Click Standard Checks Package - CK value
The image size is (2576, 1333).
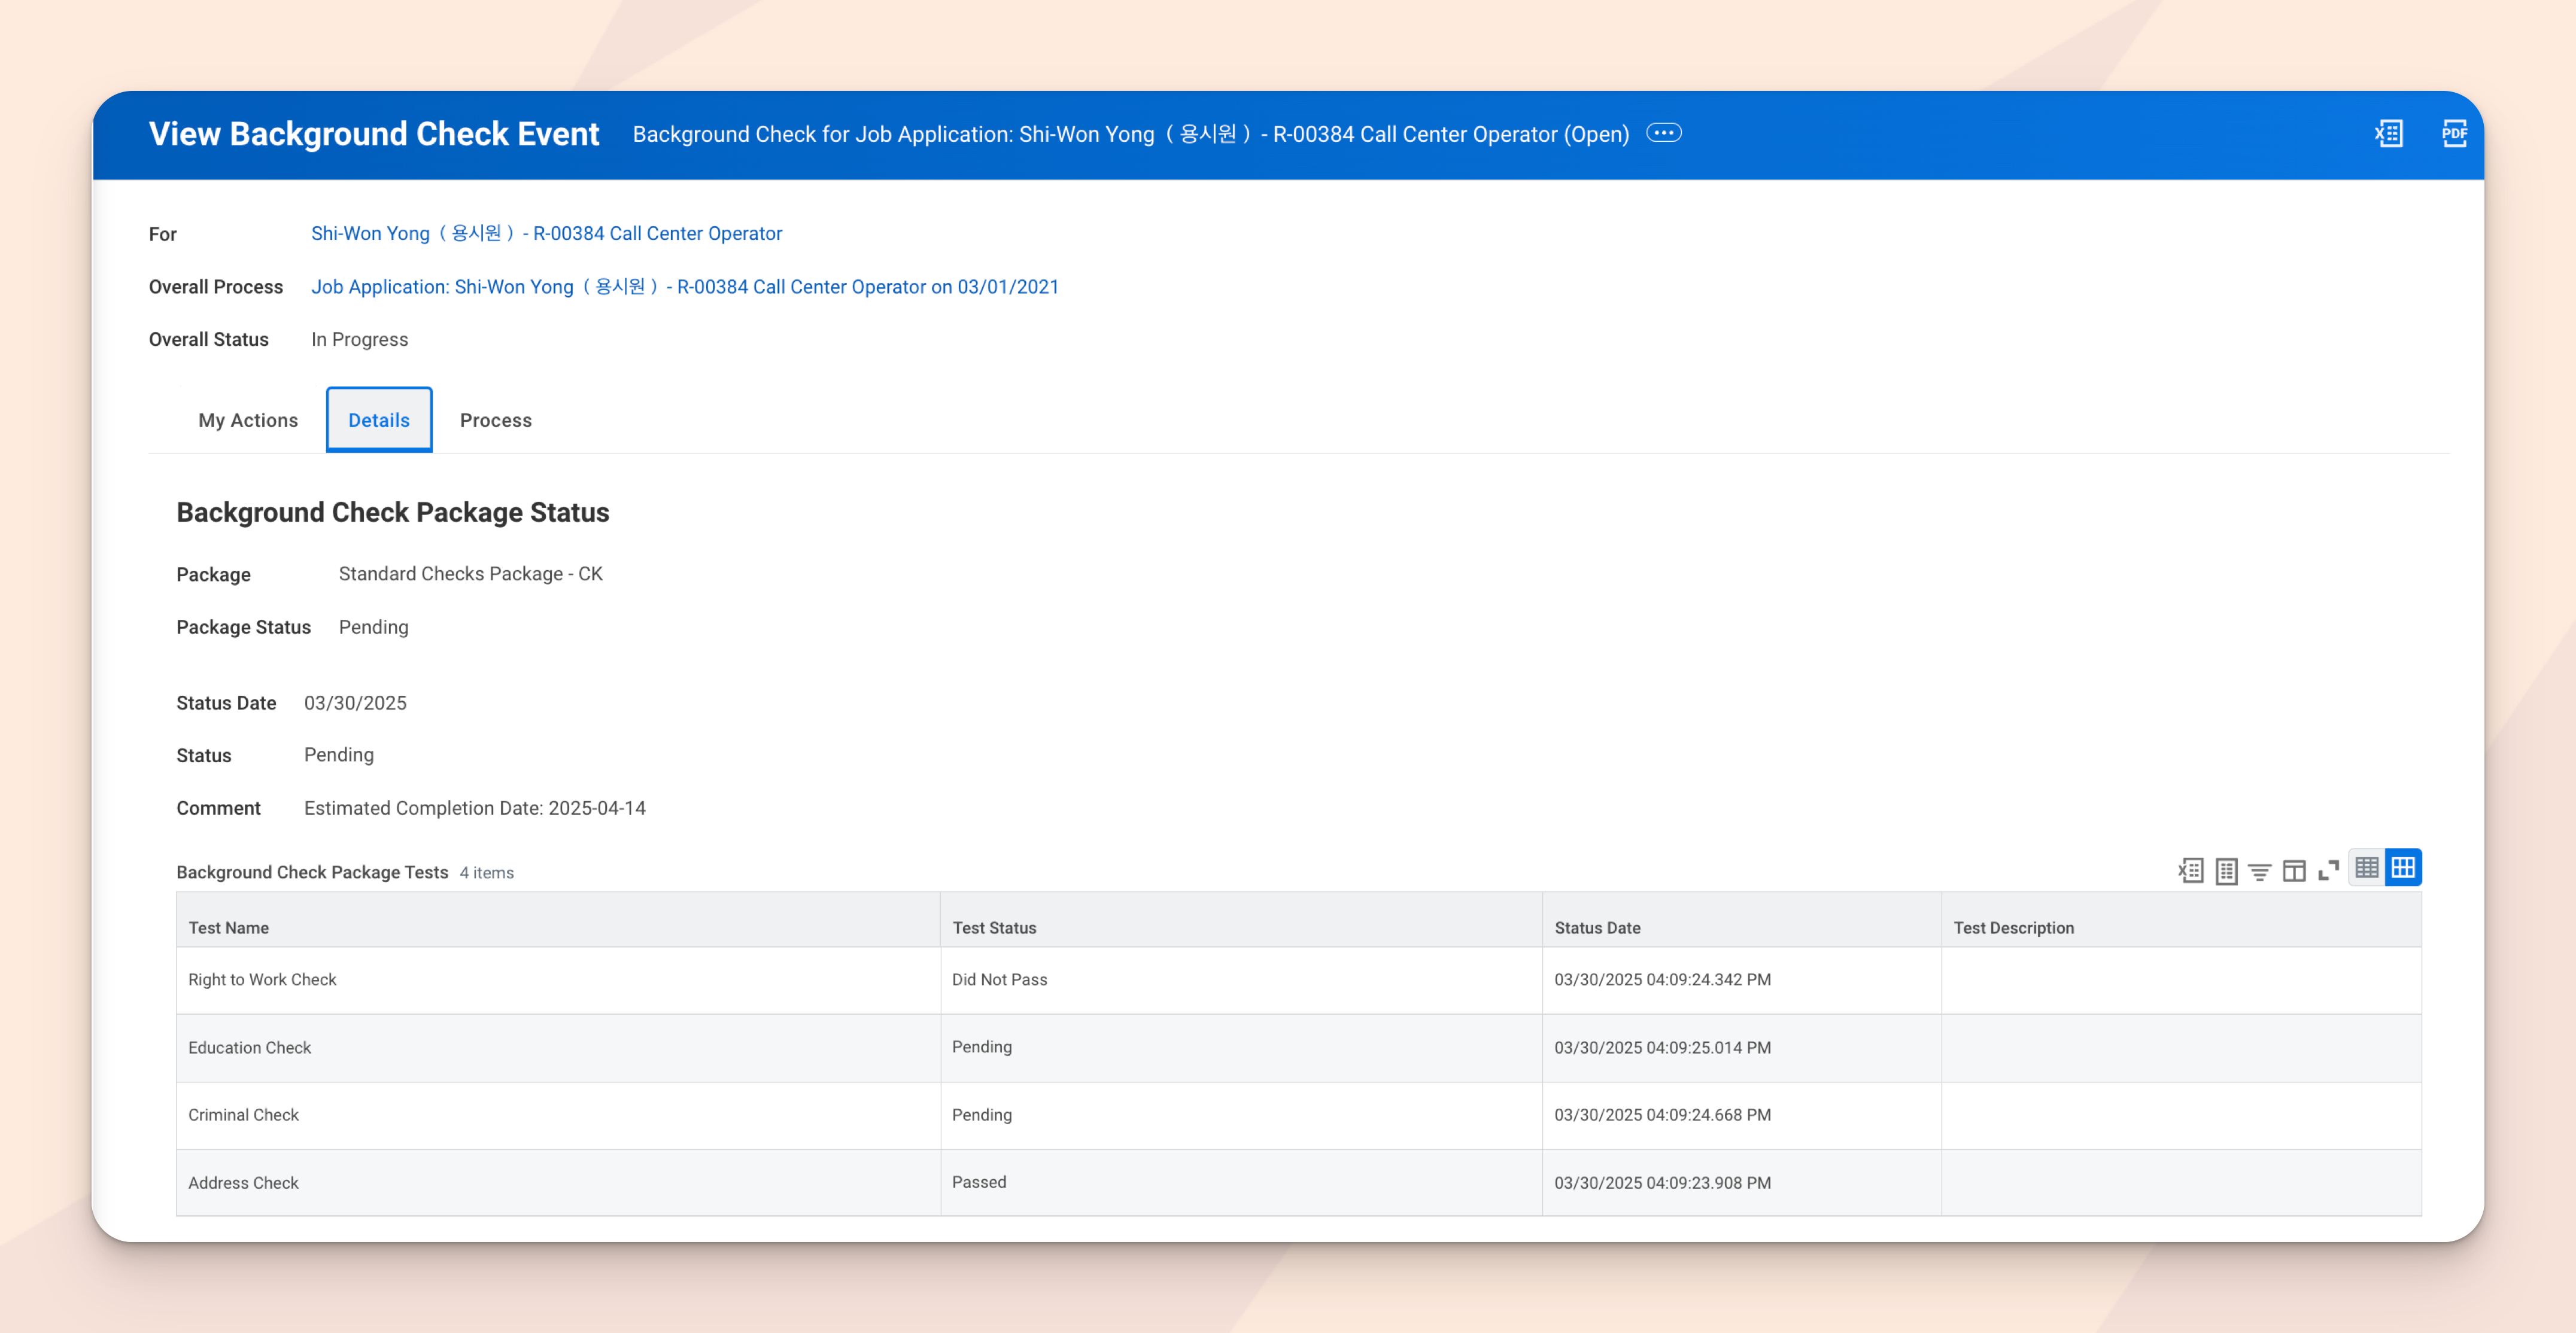[471, 574]
